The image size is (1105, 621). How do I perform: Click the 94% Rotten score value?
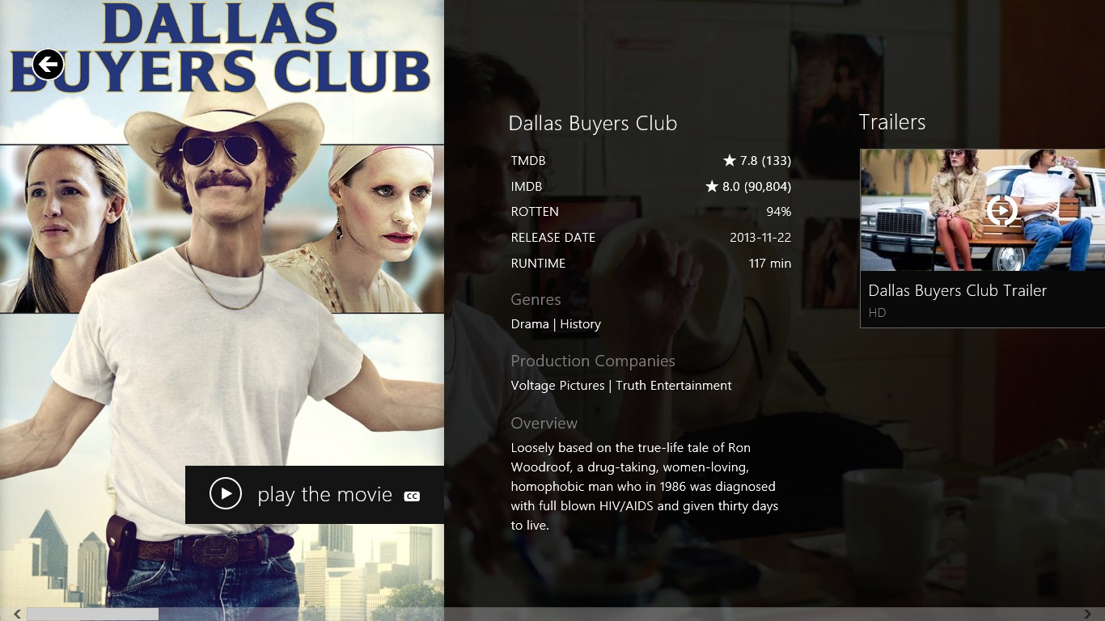coord(779,212)
